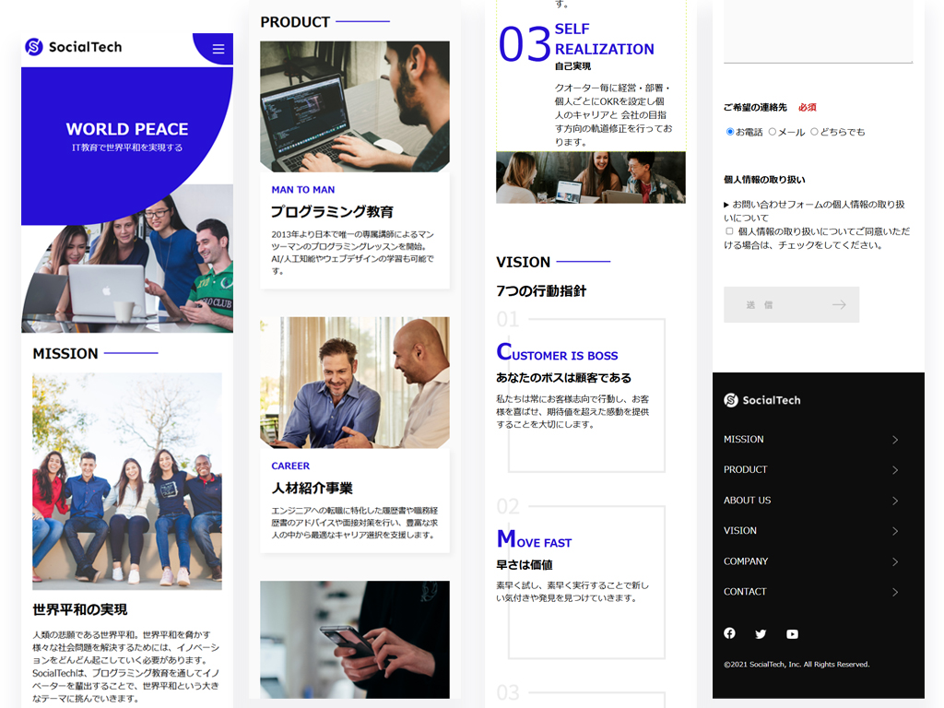This screenshot has height=708, width=944.
Task: Click the WORLD PEACE hero heading
Action: click(127, 129)
